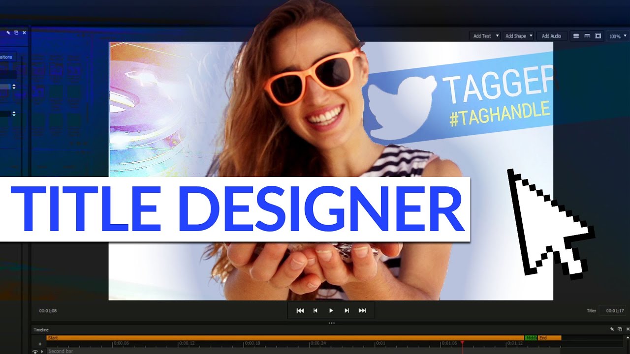Select the full frame view icon
The width and height of the screenshot is (630, 354).
[x=598, y=36]
